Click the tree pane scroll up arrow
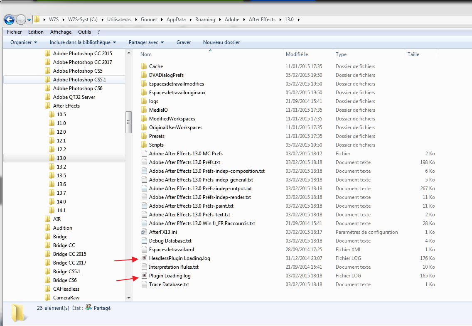The width and height of the screenshot is (472, 326). (129, 53)
